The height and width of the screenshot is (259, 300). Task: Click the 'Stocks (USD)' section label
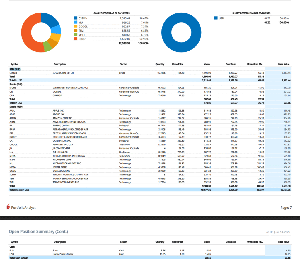pyautogui.click(x=16, y=107)
